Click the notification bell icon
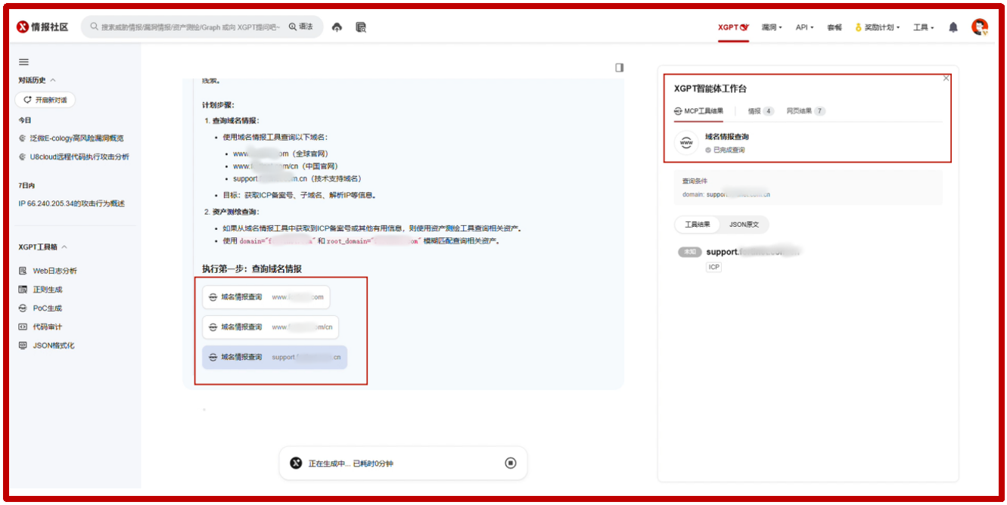This screenshot has width=1007, height=505. (x=953, y=27)
